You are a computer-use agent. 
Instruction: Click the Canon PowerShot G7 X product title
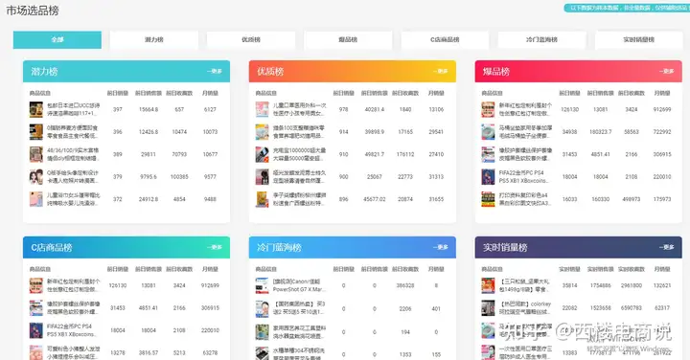point(300,285)
